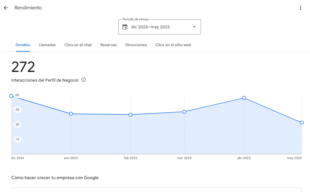
Task: Click the calendar icon in period selector
Action: click(125, 27)
